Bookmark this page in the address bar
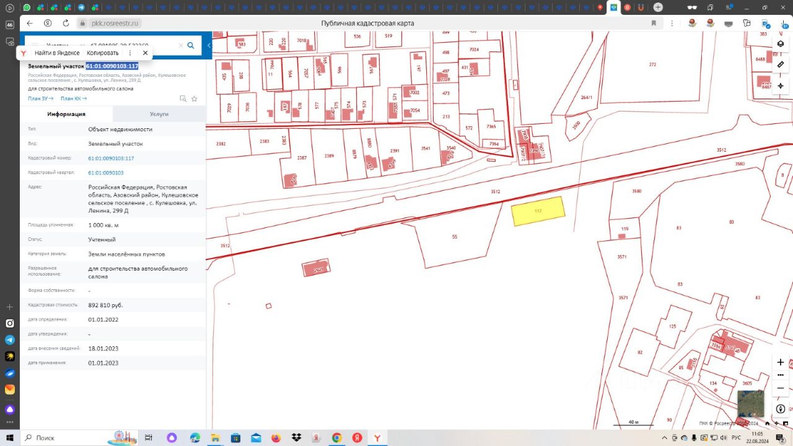This screenshot has width=793, height=446. (x=654, y=23)
